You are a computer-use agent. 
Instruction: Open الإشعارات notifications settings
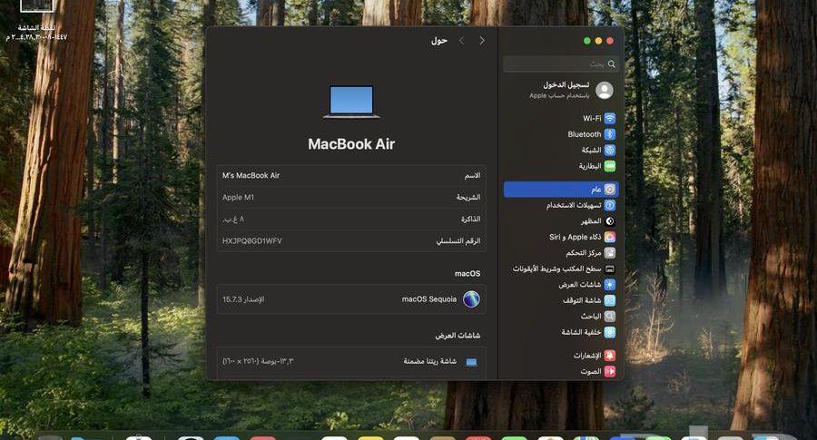561,356
